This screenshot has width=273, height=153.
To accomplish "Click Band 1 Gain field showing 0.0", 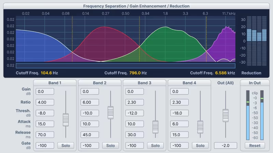I will click(x=45, y=91).
